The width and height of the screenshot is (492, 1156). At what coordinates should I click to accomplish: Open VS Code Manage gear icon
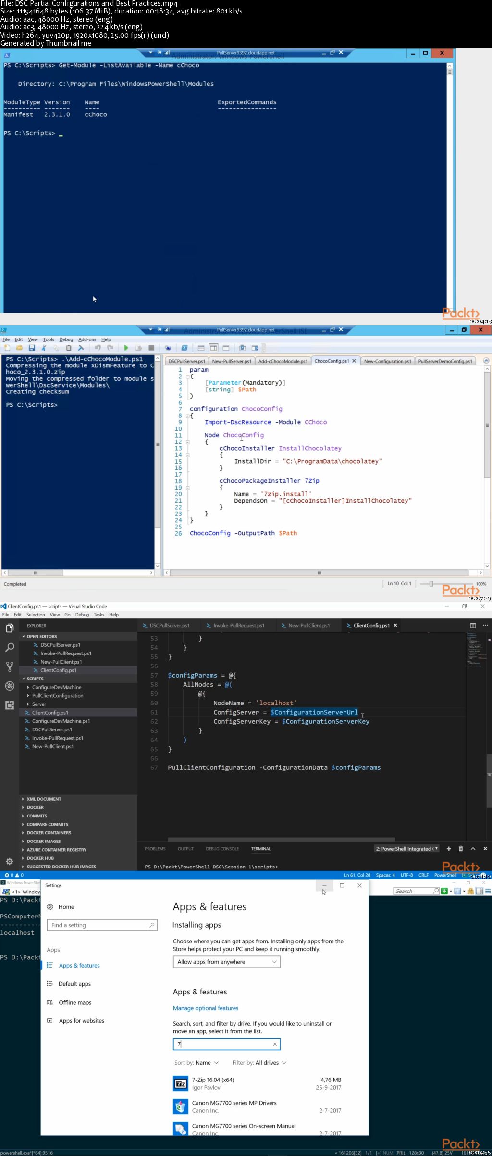(10, 861)
